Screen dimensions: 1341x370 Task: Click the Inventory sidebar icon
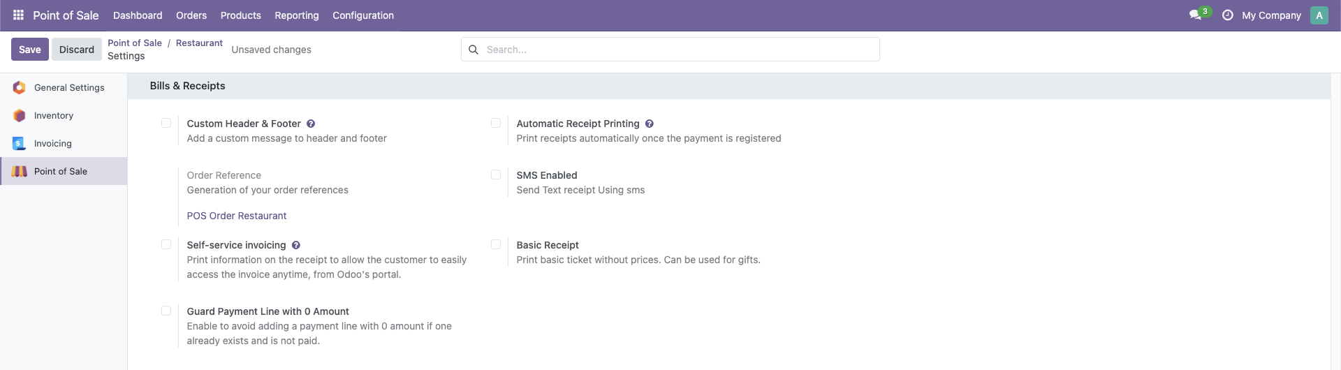20,115
